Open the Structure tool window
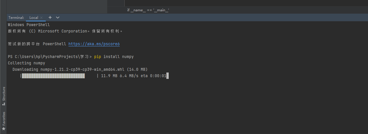368x134 pixels. pos(3,95)
